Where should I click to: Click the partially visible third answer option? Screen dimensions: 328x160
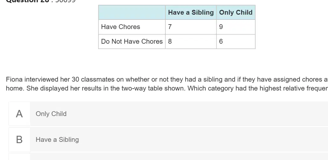click(168, 157)
